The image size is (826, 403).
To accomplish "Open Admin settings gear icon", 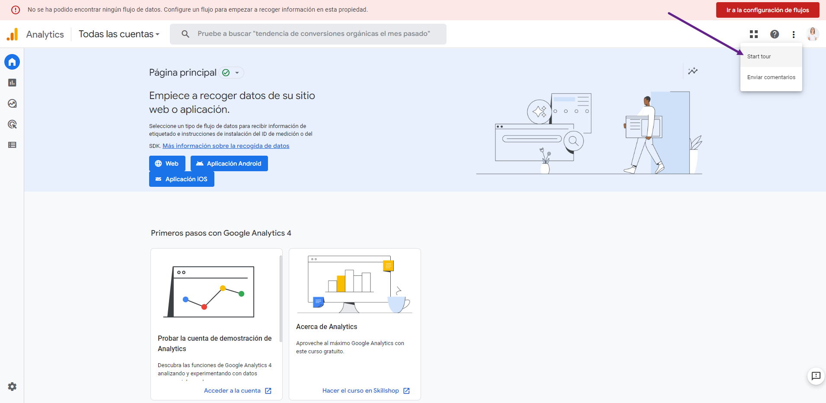I will 12,387.
